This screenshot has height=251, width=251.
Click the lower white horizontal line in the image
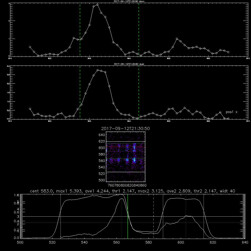(126, 172)
